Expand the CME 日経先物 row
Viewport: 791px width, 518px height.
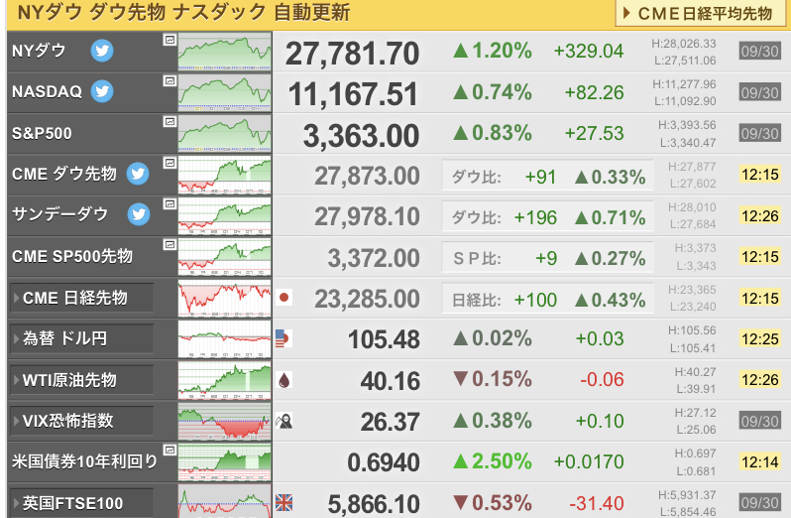pyautogui.click(x=81, y=298)
